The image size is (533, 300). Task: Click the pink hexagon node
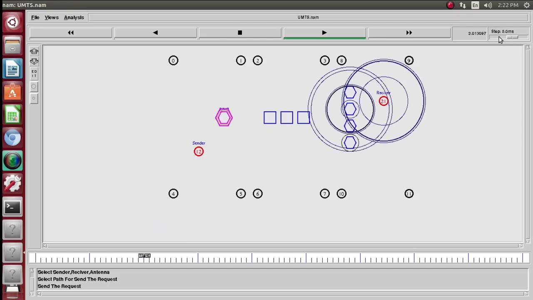[x=224, y=118]
